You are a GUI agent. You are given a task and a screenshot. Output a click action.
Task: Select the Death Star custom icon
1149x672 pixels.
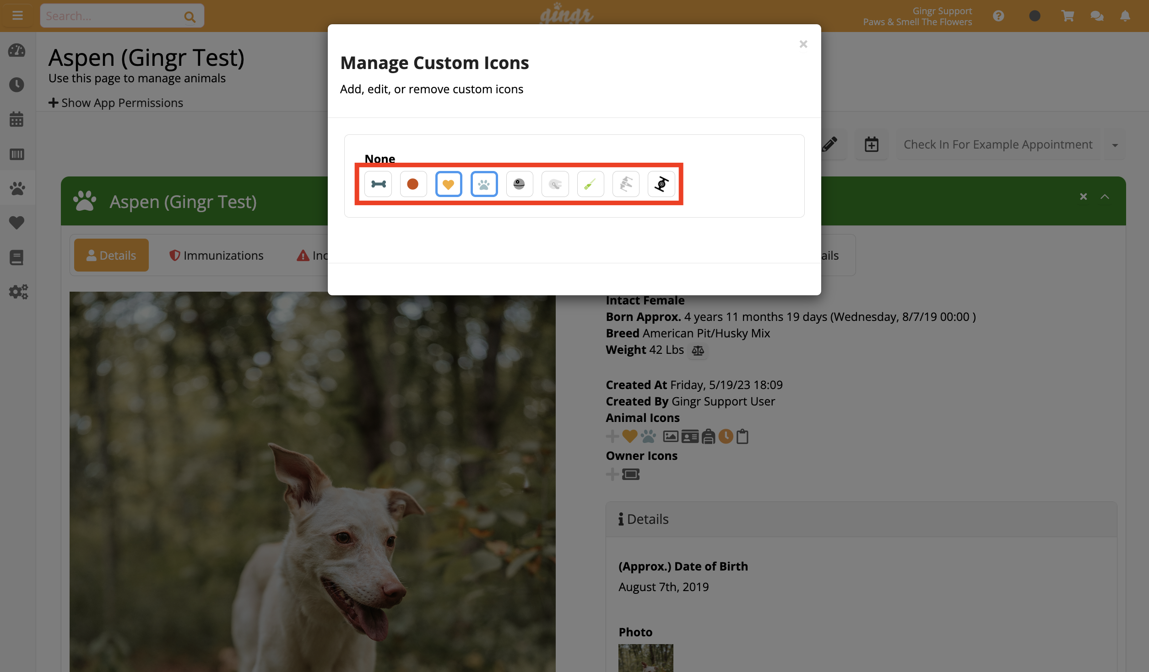(x=520, y=184)
